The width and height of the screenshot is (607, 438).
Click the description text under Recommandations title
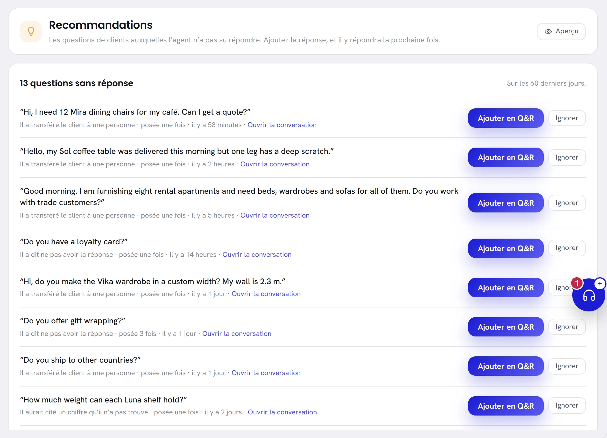click(245, 40)
